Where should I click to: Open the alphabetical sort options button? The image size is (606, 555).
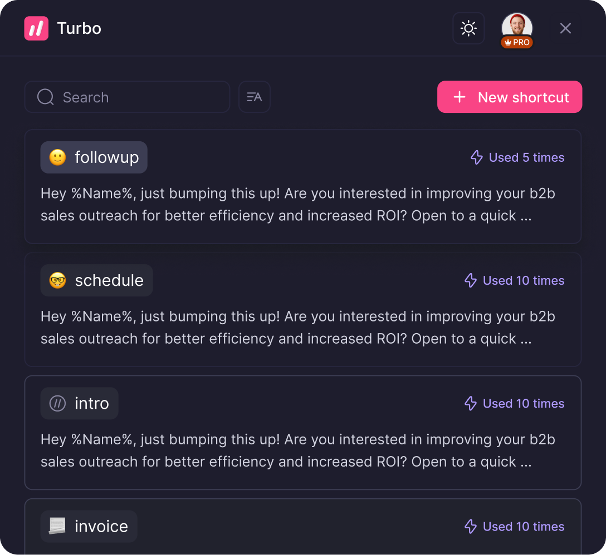click(255, 97)
